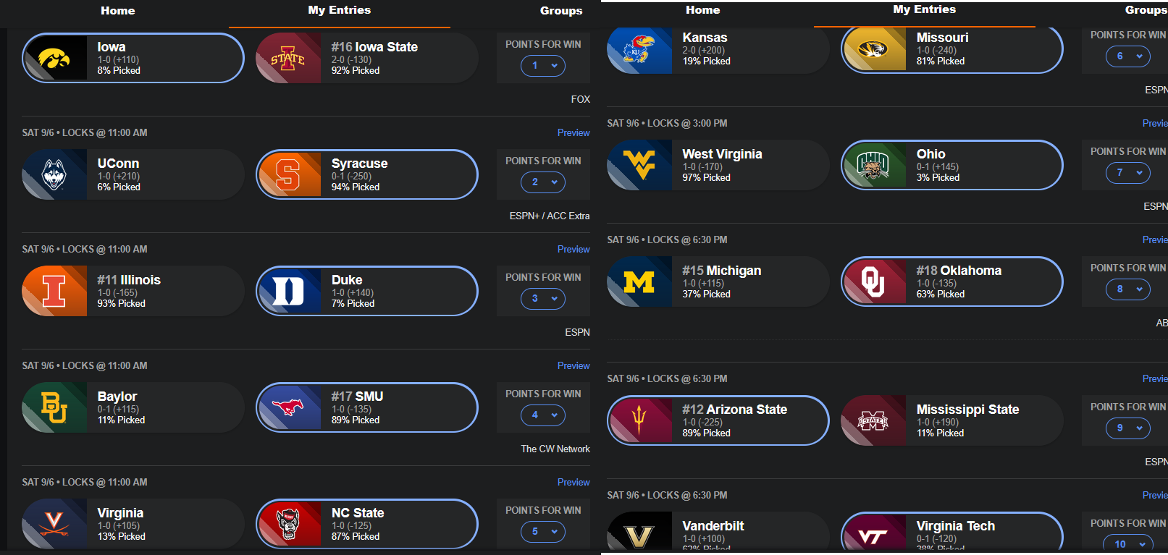
Task: Click the Iowa Hawkeyes logo
Action: pyautogui.click(x=56, y=58)
